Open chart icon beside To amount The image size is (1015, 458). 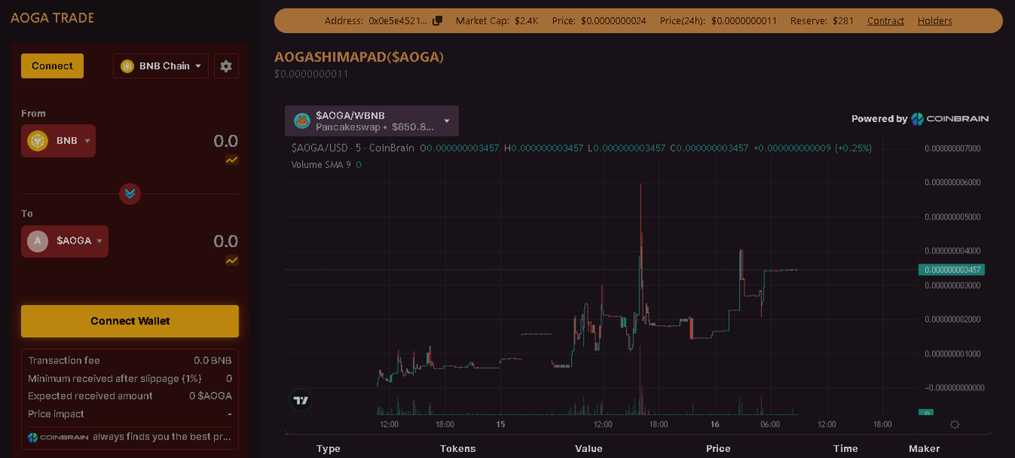tap(232, 260)
